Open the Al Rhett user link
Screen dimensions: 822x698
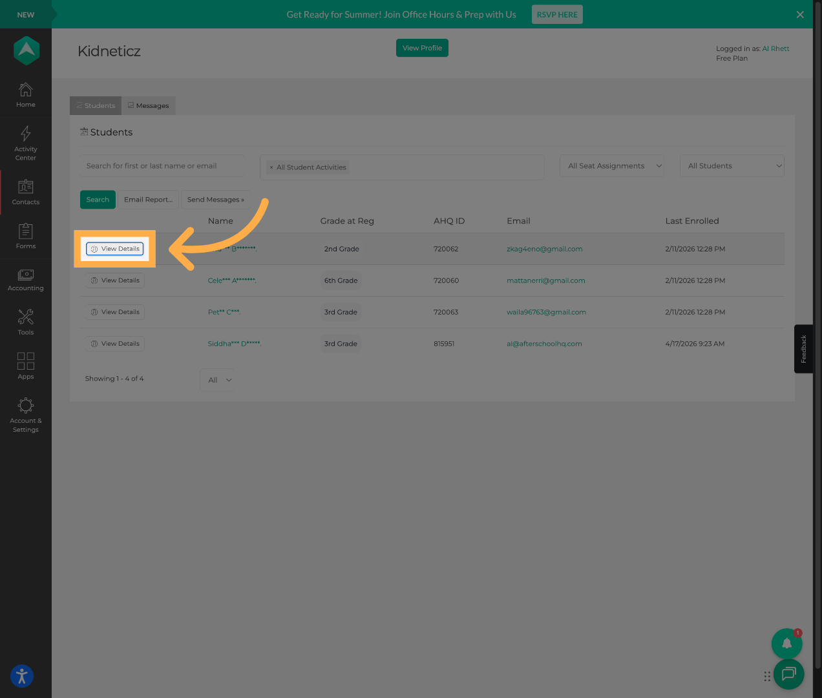[x=775, y=48]
